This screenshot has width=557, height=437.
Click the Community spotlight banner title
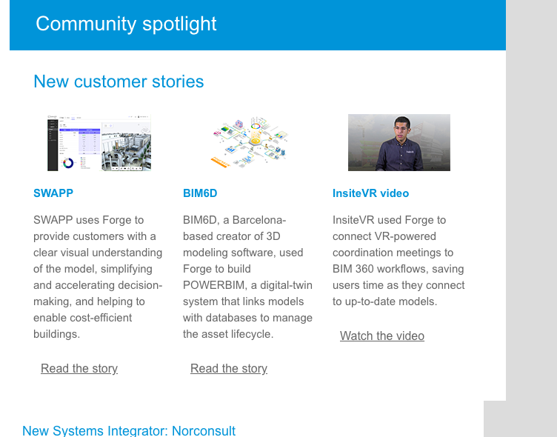pos(126,24)
